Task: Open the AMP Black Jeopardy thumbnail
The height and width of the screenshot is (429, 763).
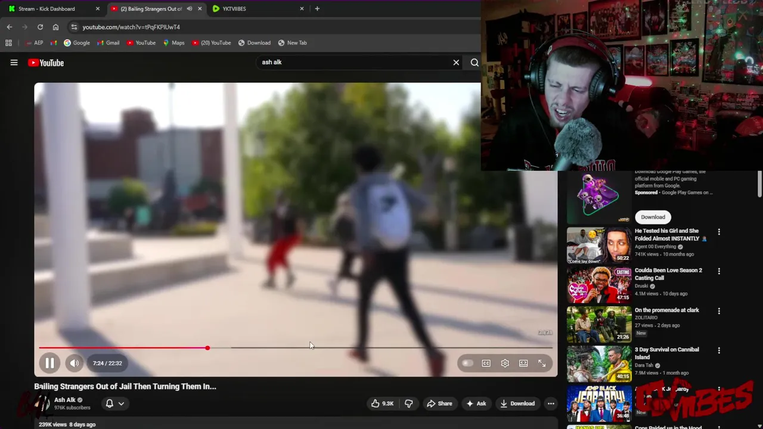Action: pos(598,403)
